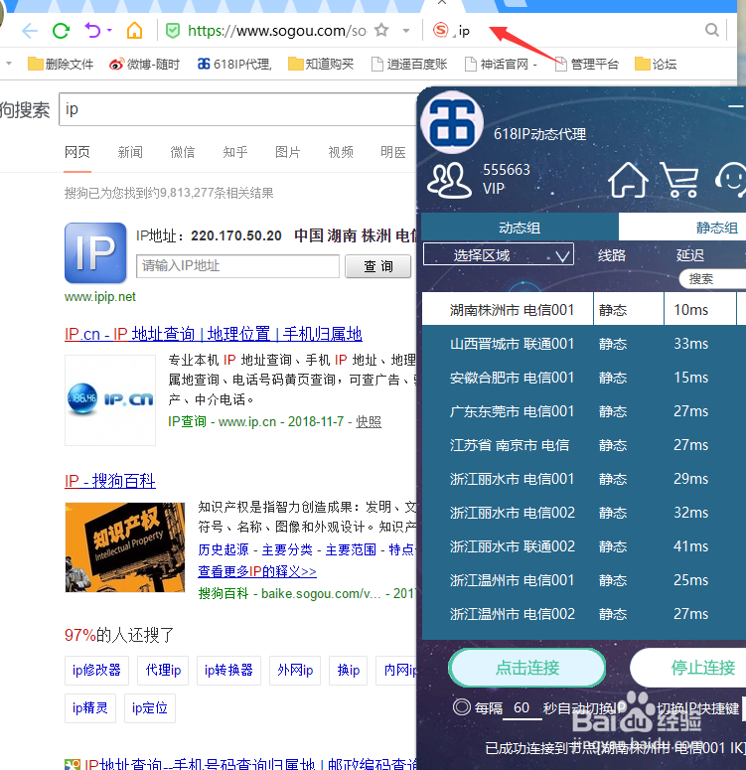Click the IP.cn logo thumbnail
This screenshot has width=746, height=770.
pos(110,400)
